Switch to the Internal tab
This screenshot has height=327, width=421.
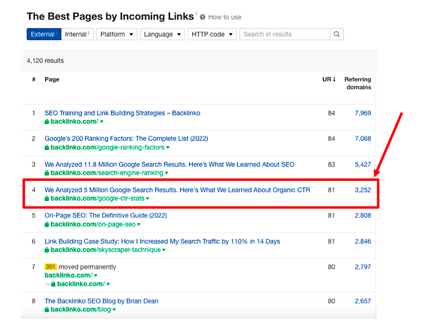[77, 34]
